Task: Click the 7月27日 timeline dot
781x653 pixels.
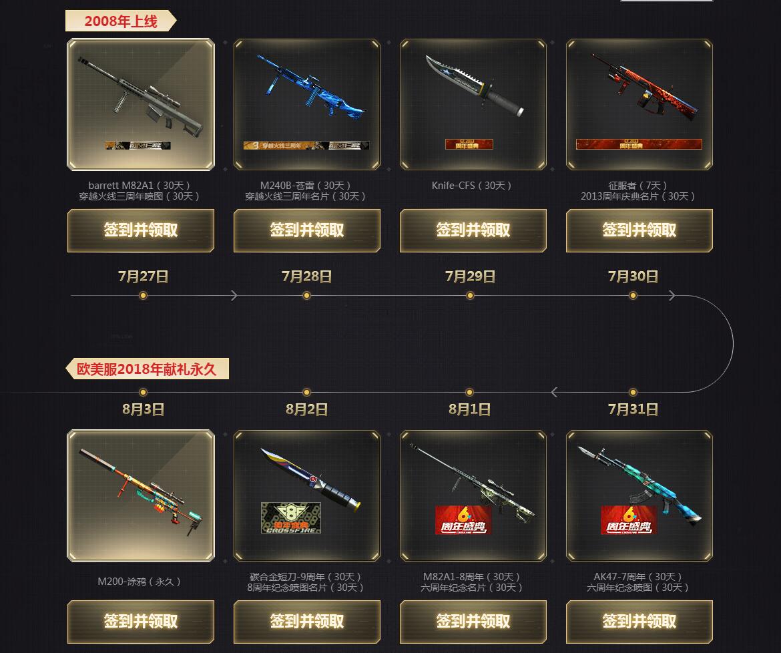Action: point(143,295)
